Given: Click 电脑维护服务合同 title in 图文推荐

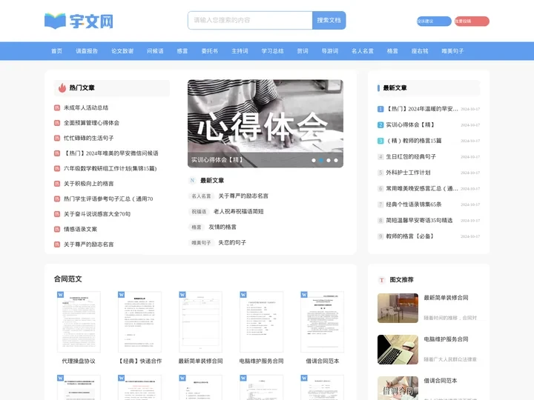Looking at the screenshot, I should pos(446,339).
